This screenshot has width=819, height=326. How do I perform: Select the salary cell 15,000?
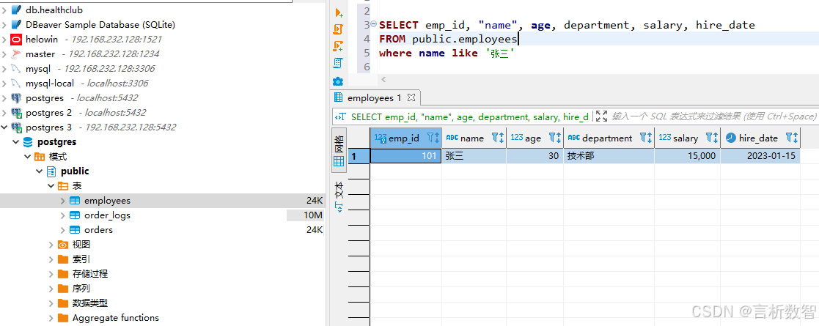[687, 156]
